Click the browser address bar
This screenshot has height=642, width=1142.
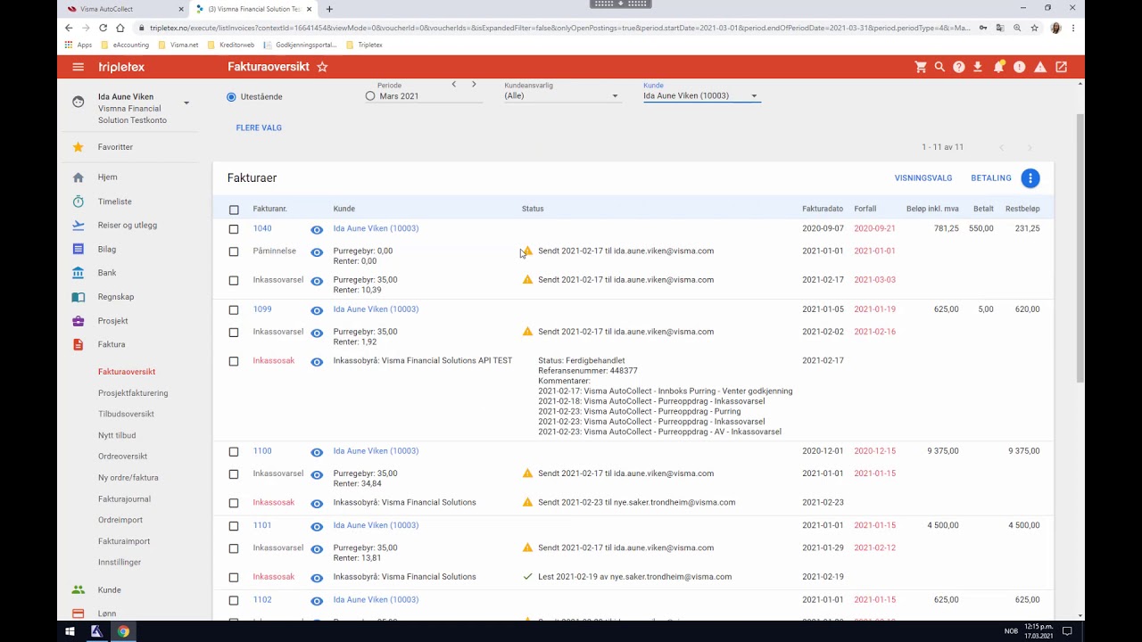click(x=553, y=28)
